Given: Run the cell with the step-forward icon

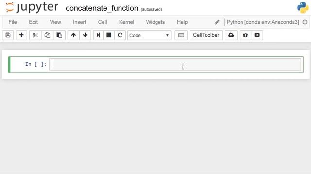Looking at the screenshot, I should coord(98,35).
